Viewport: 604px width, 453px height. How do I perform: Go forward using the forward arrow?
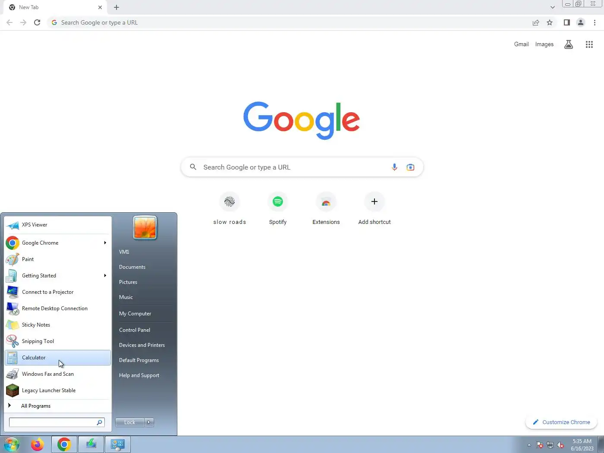click(23, 22)
